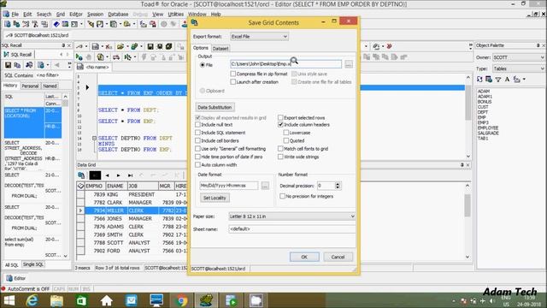Click the Set Locality button

[x=215, y=198]
